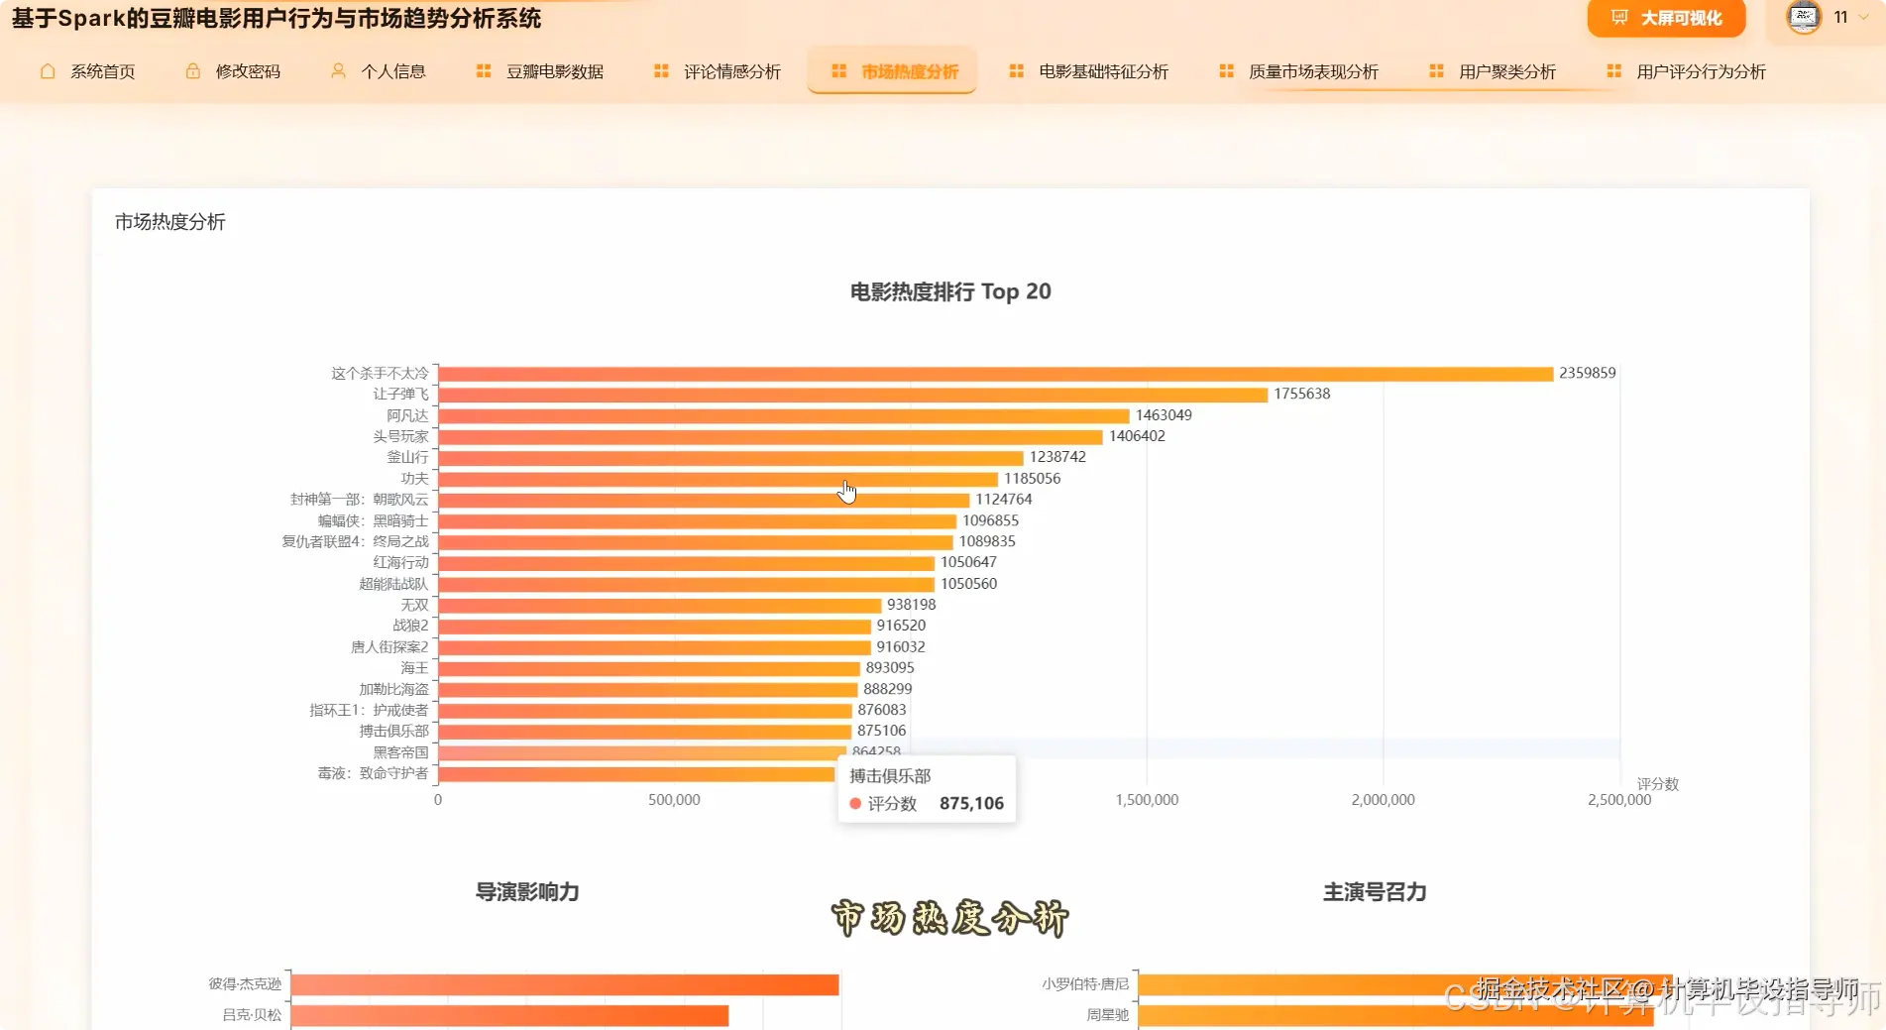The image size is (1886, 1030).
Task: Click the grid icon beside 质量市场表现分析
Action: [x=1226, y=71]
